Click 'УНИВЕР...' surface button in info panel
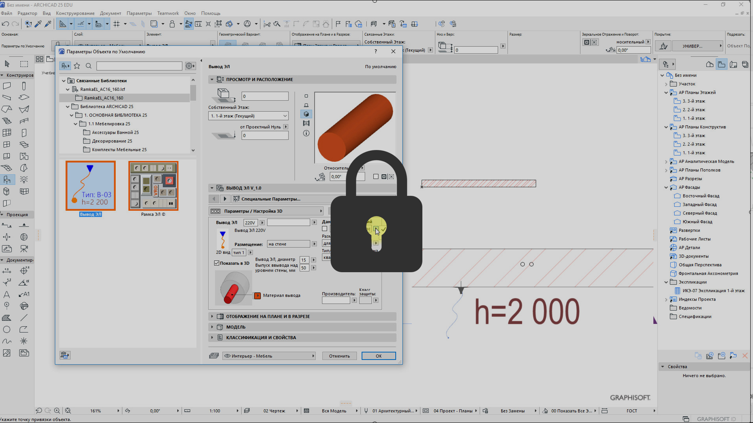 697,46
